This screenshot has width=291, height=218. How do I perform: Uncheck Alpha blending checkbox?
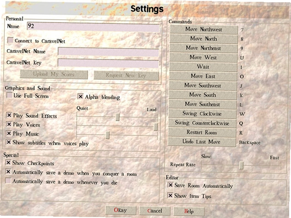[81, 96]
